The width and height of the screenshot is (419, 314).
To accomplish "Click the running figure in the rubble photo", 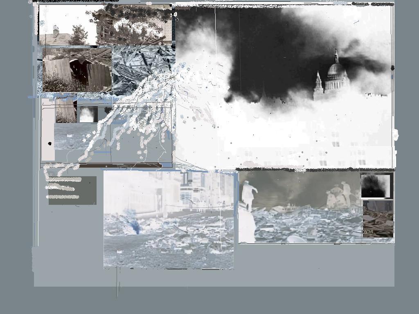I will [248, 195].
